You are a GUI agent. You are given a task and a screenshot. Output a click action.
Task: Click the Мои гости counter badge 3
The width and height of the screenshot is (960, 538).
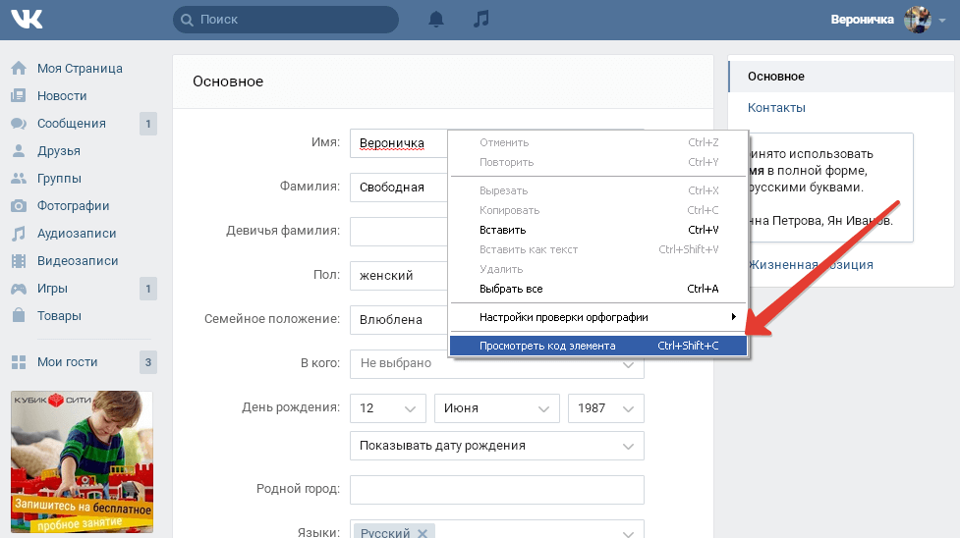[x=148, y=362]
